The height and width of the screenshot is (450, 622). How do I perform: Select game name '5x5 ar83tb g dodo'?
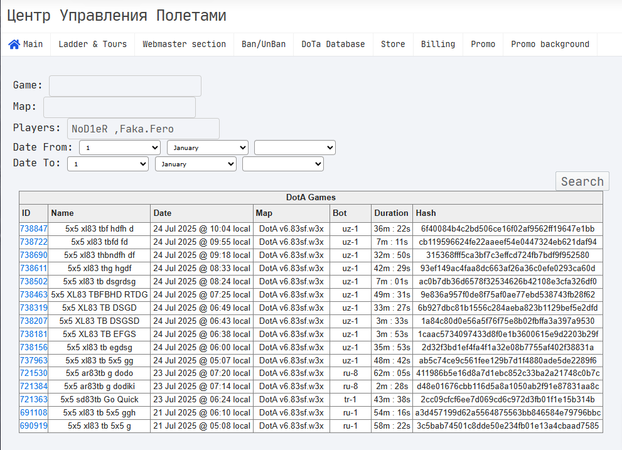99,373
